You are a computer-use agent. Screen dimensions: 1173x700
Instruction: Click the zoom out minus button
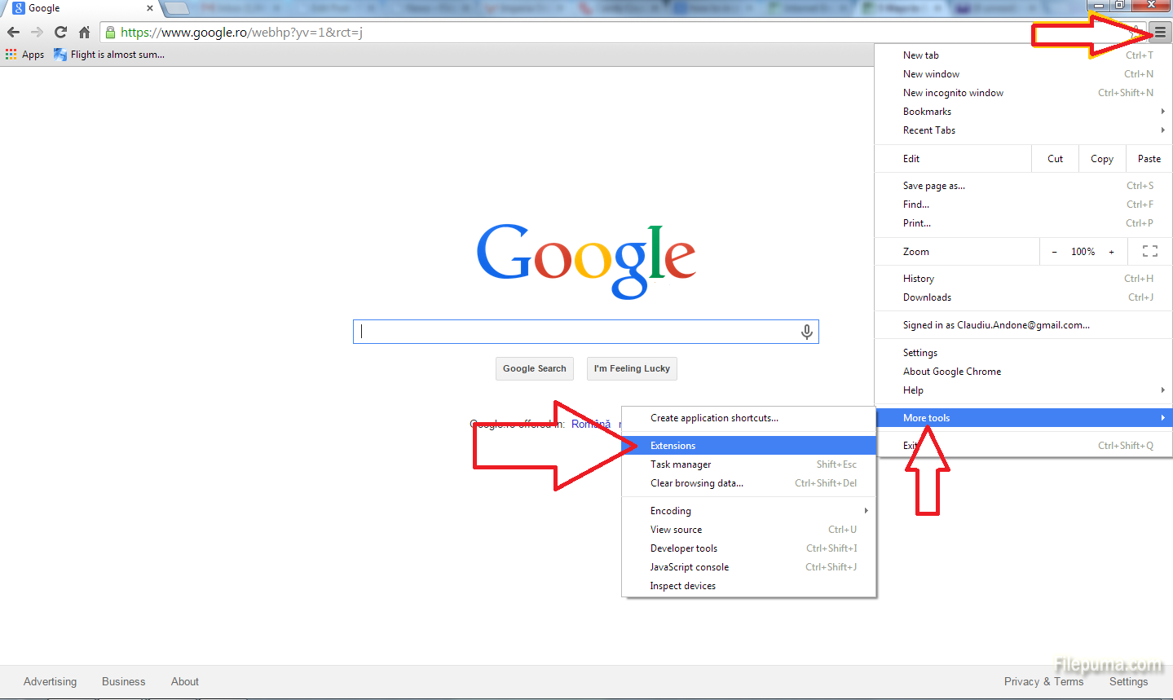point(1054,252)
